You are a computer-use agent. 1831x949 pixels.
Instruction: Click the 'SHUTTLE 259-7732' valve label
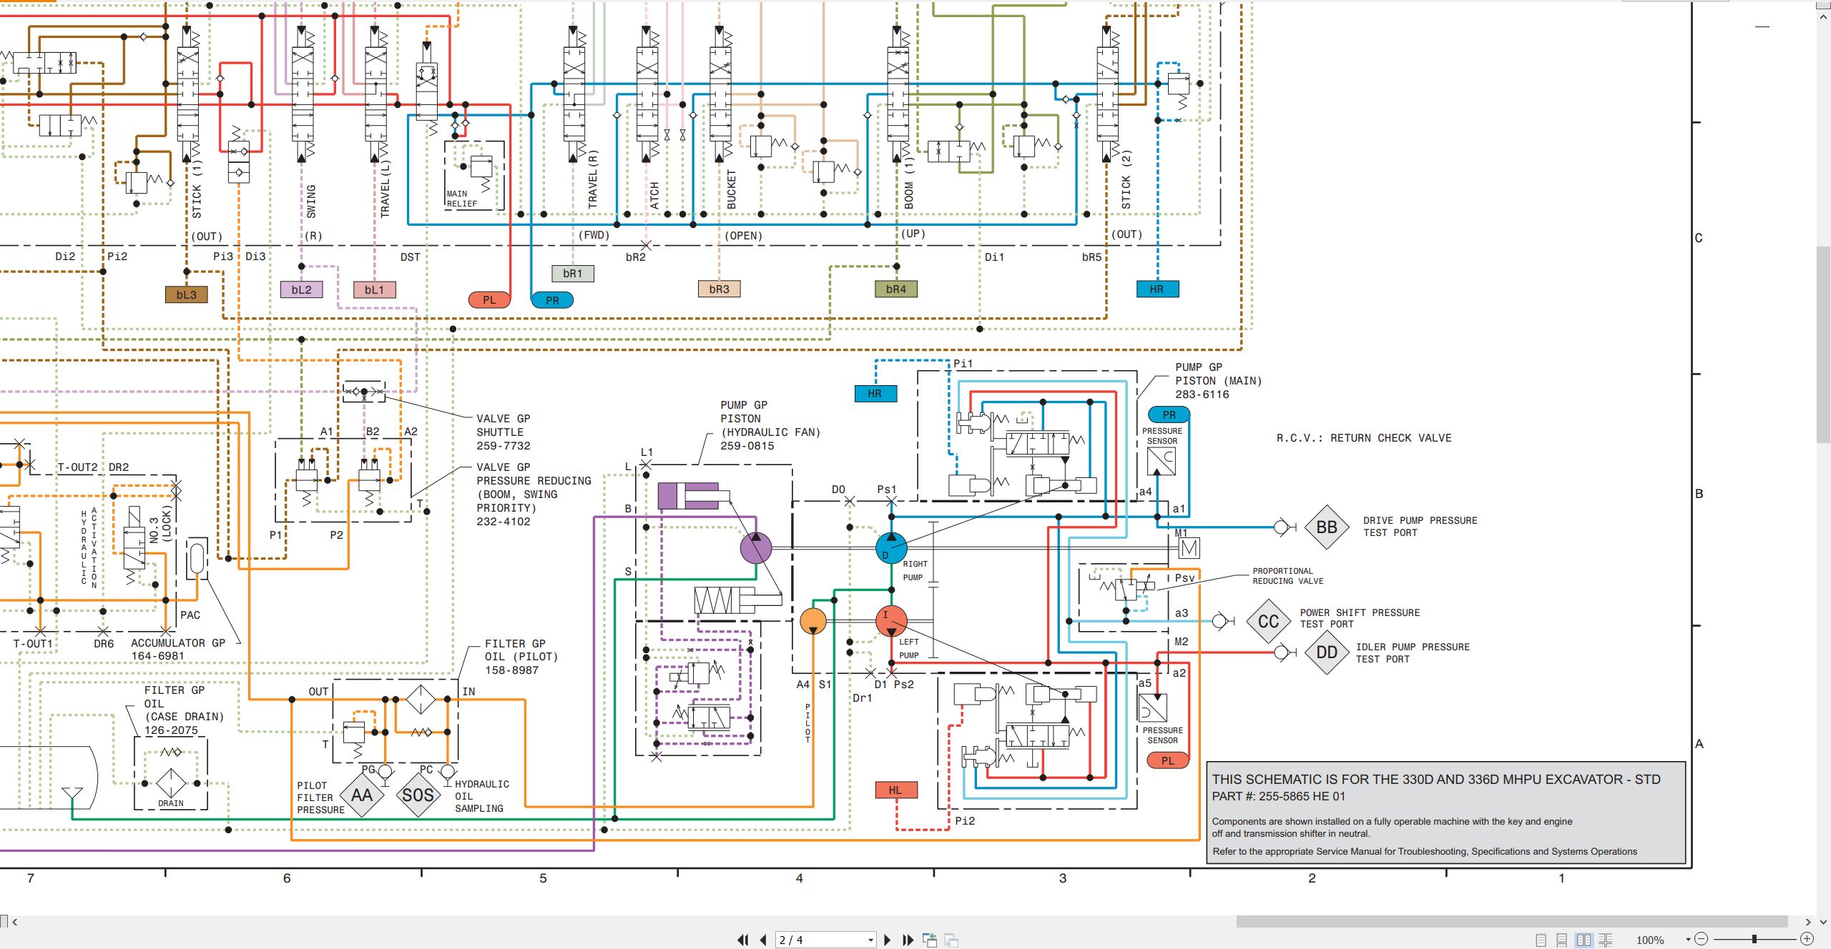tap(504, 439)
